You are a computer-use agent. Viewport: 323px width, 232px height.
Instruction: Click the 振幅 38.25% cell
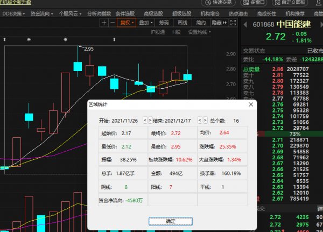pos(123,160)
